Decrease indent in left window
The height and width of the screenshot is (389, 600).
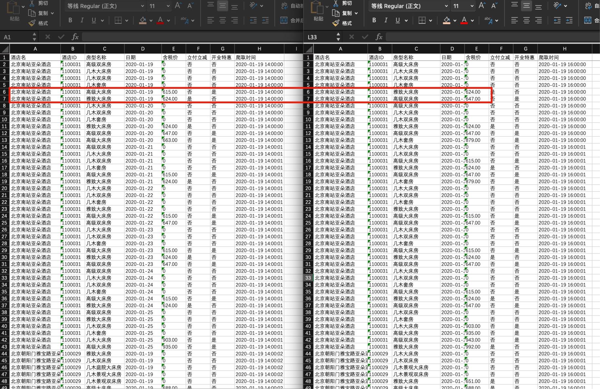[253, 20]
